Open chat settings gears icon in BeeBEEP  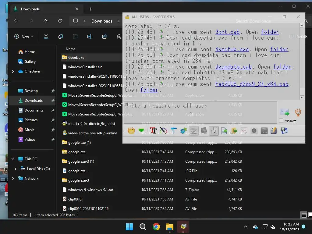click(183, 131)
